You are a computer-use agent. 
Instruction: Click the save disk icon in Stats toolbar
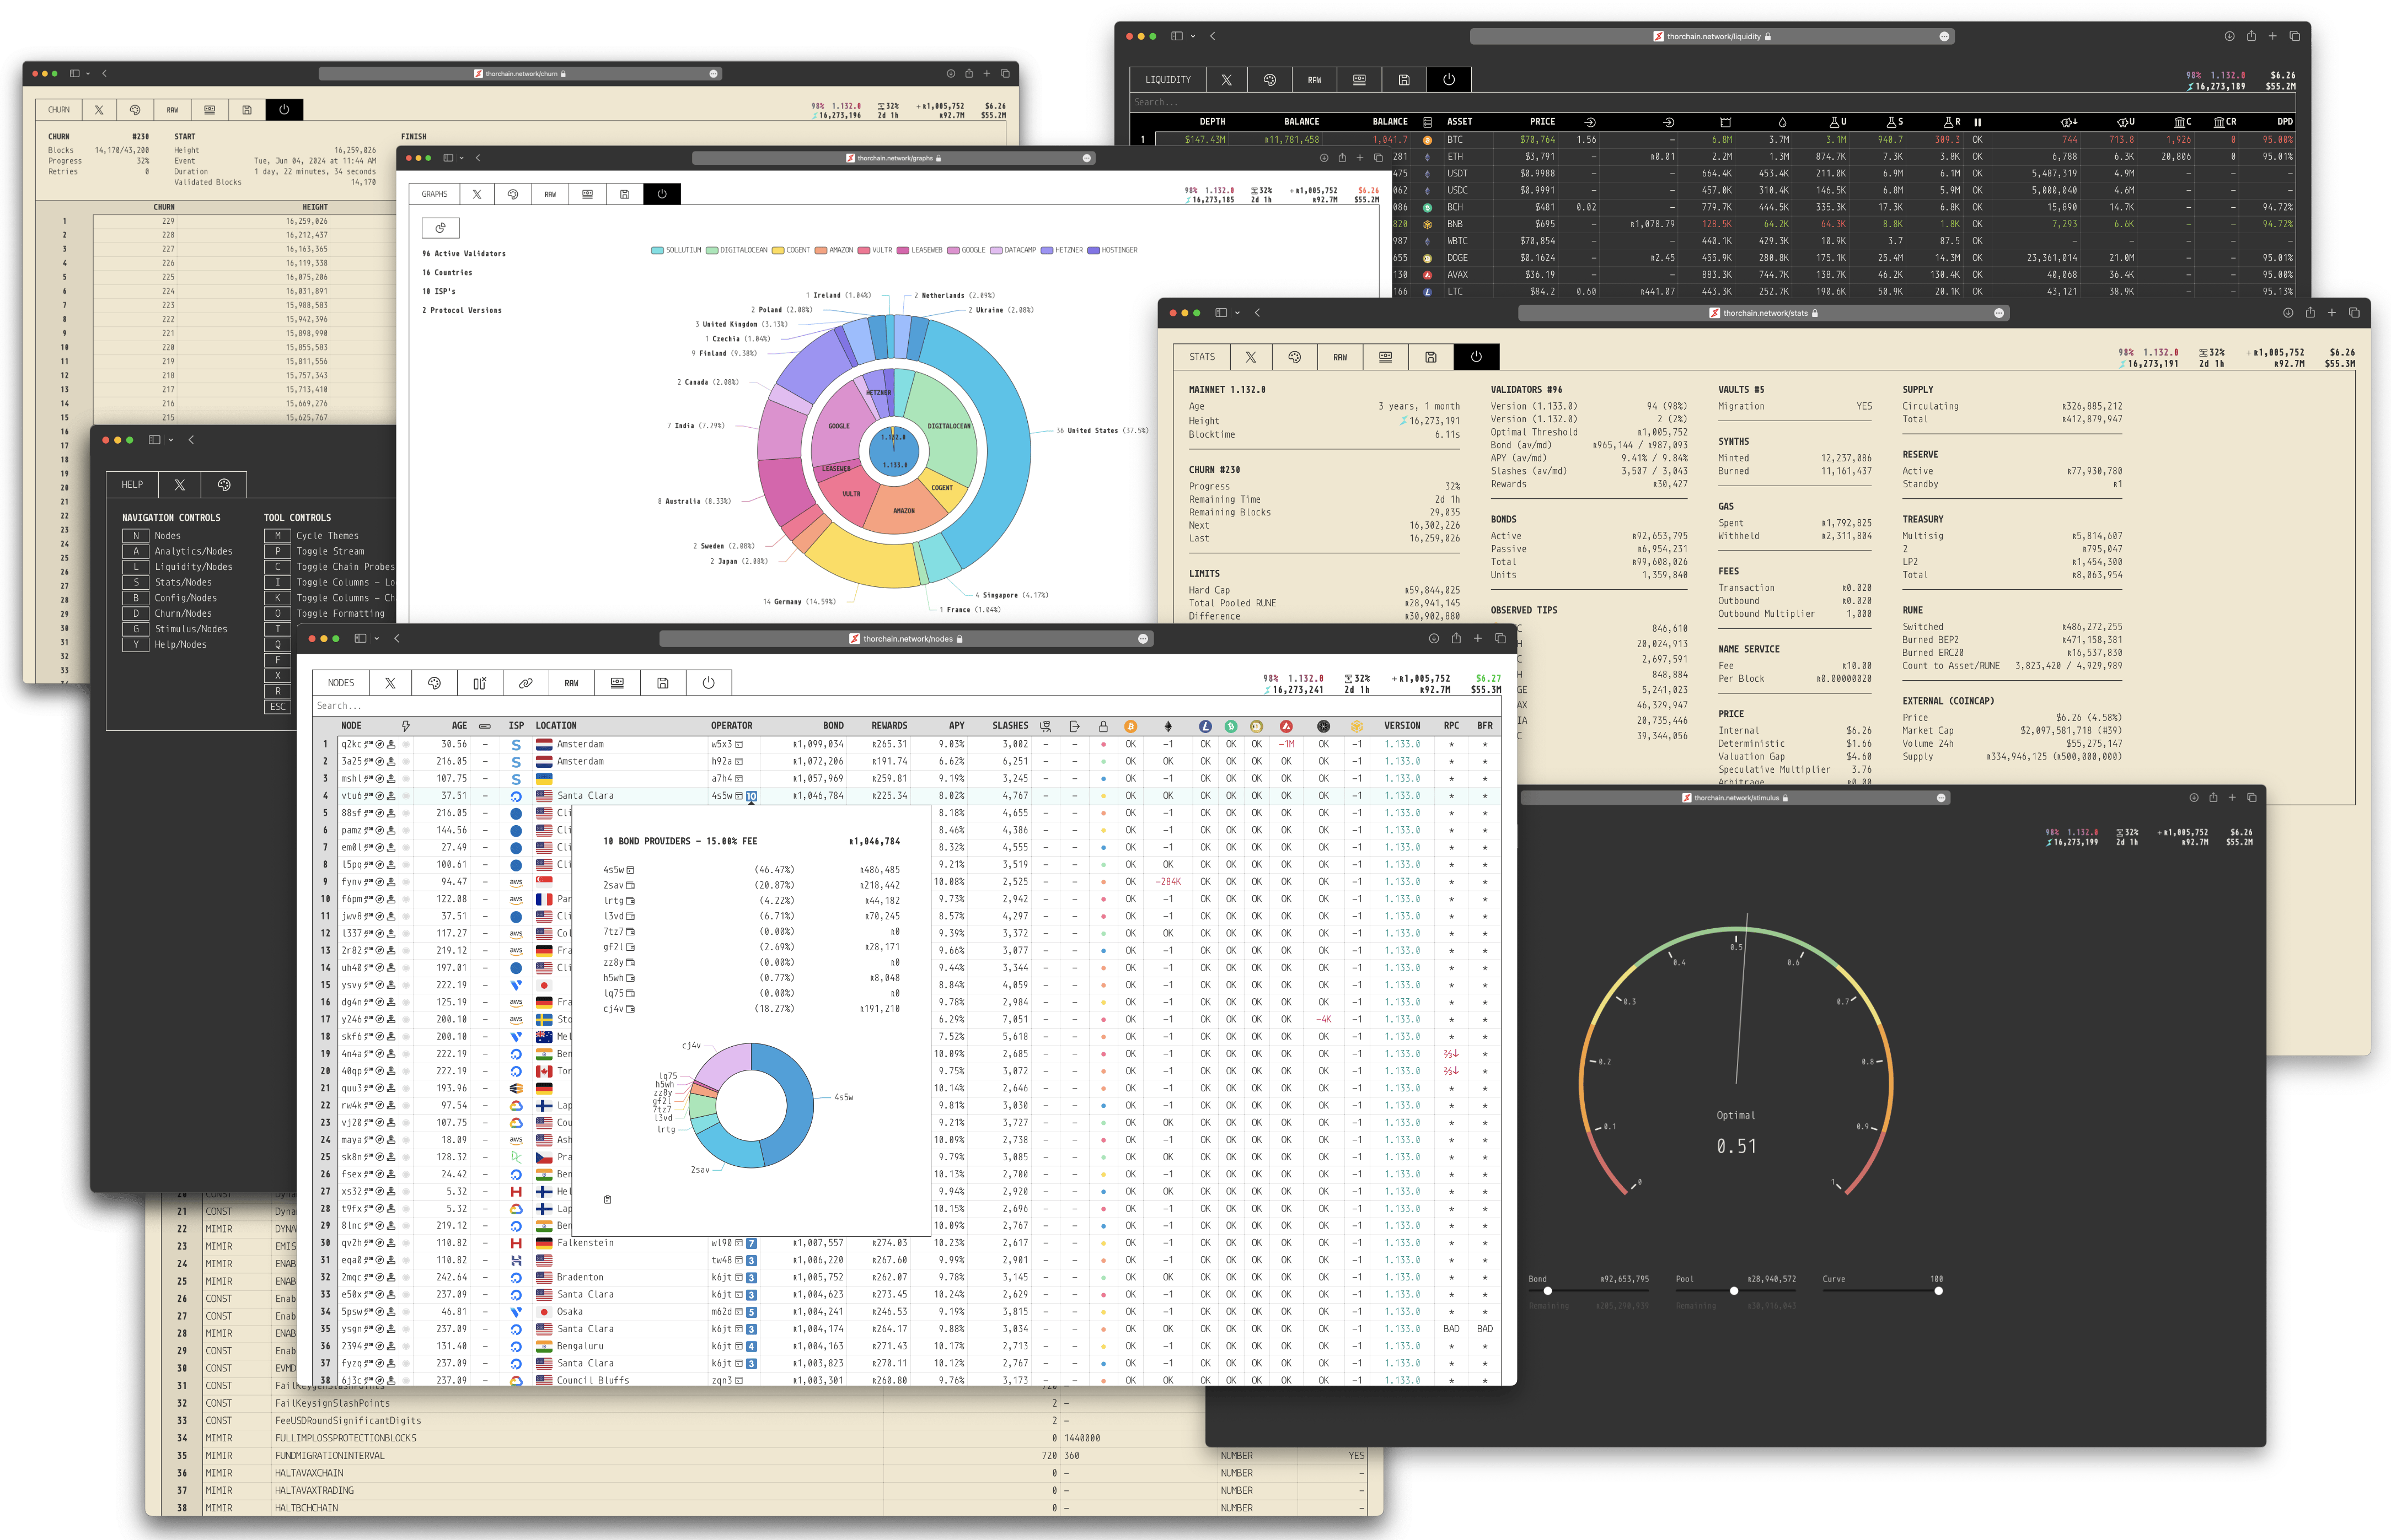(1430, 357)
